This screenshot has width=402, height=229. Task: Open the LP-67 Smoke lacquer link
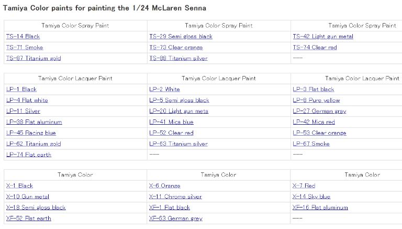point(311,144)
